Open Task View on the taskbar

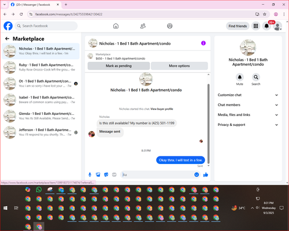pyautogui.click(x=16, y=208)
